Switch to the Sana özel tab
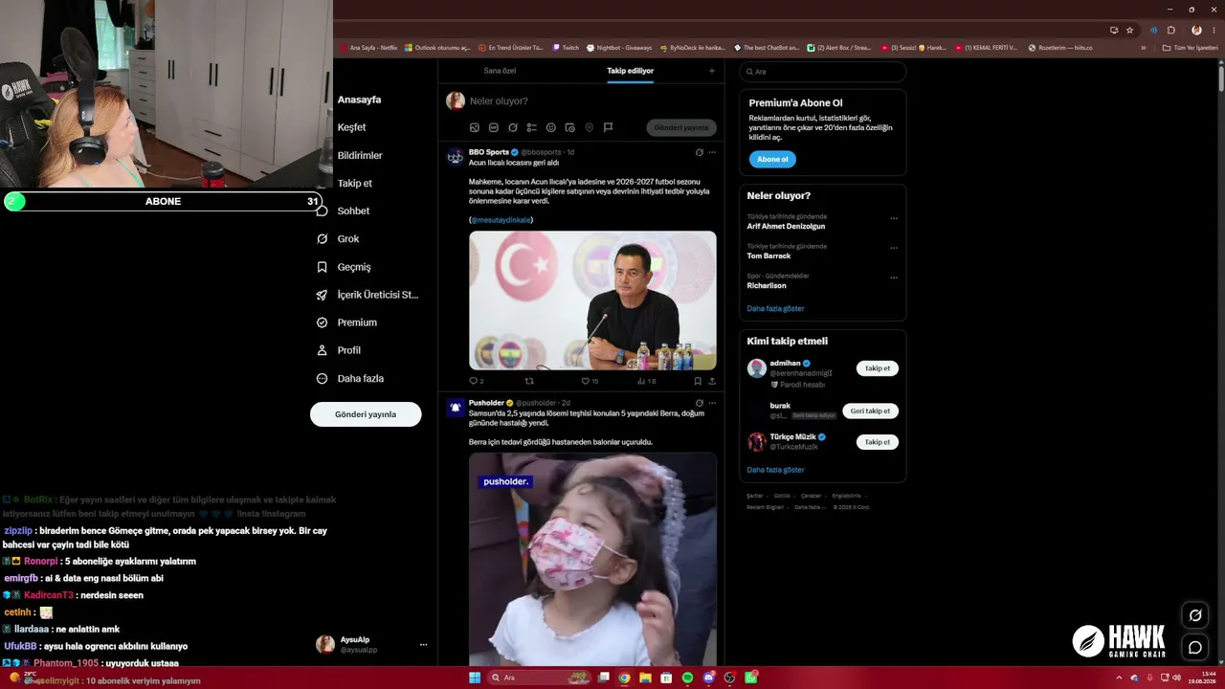Image resolution: width=1225 pixels, height=689 pixels. (500, 71)
